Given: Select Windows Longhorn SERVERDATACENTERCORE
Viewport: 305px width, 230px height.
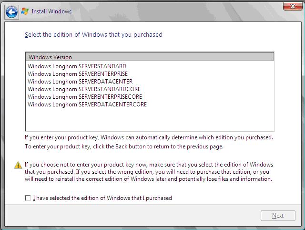Looking at the screenshot, I should point(87,105).
